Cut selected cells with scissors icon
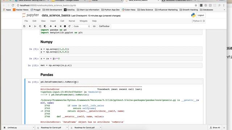Screen dimensions: 232x130 pos(35,26)
